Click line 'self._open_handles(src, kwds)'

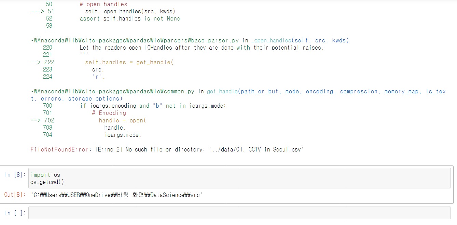coord(130,11)
